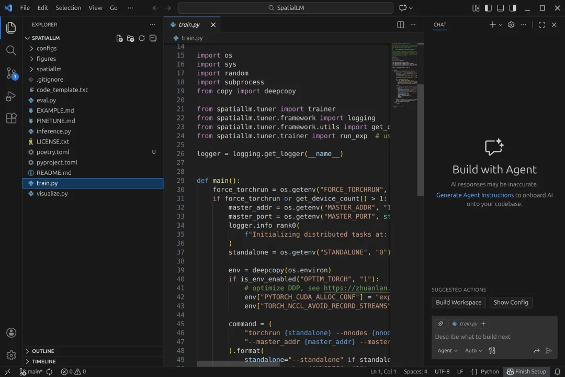565x377 pixels.
Task: Attach context with the paperclip icon
Action: pyautogui.click(x=440, y=324)
